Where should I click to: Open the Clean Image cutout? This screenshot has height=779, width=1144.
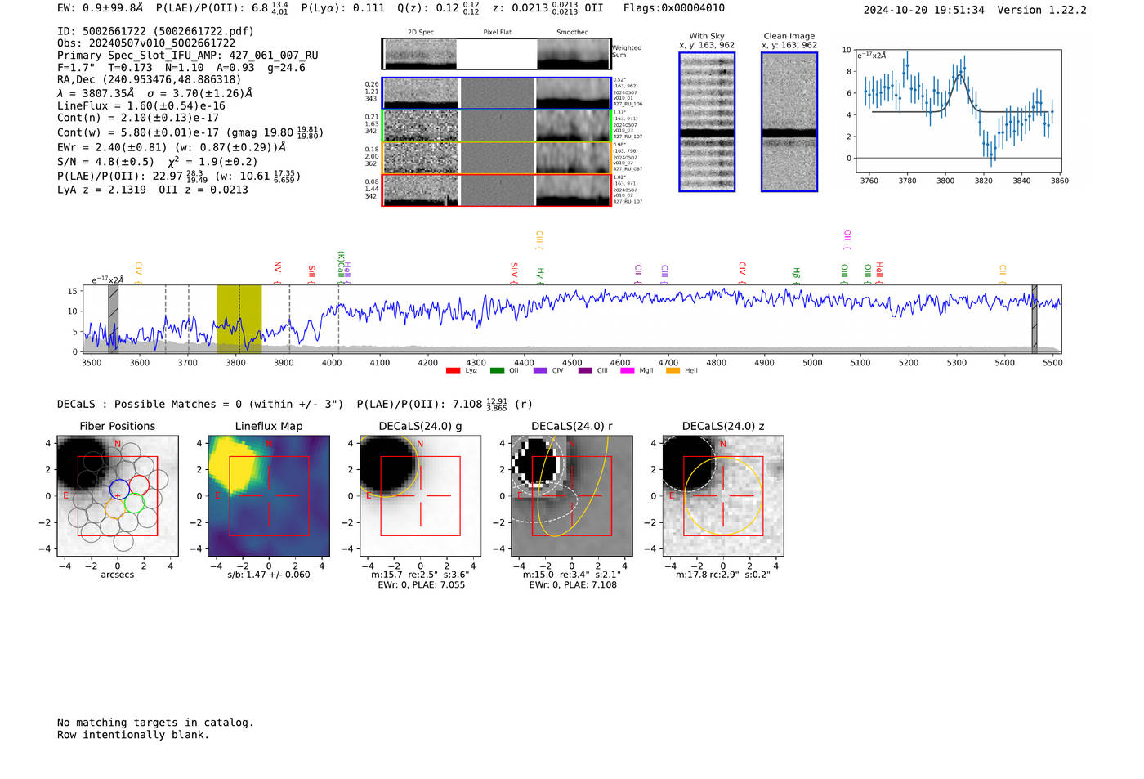point(789,122)
